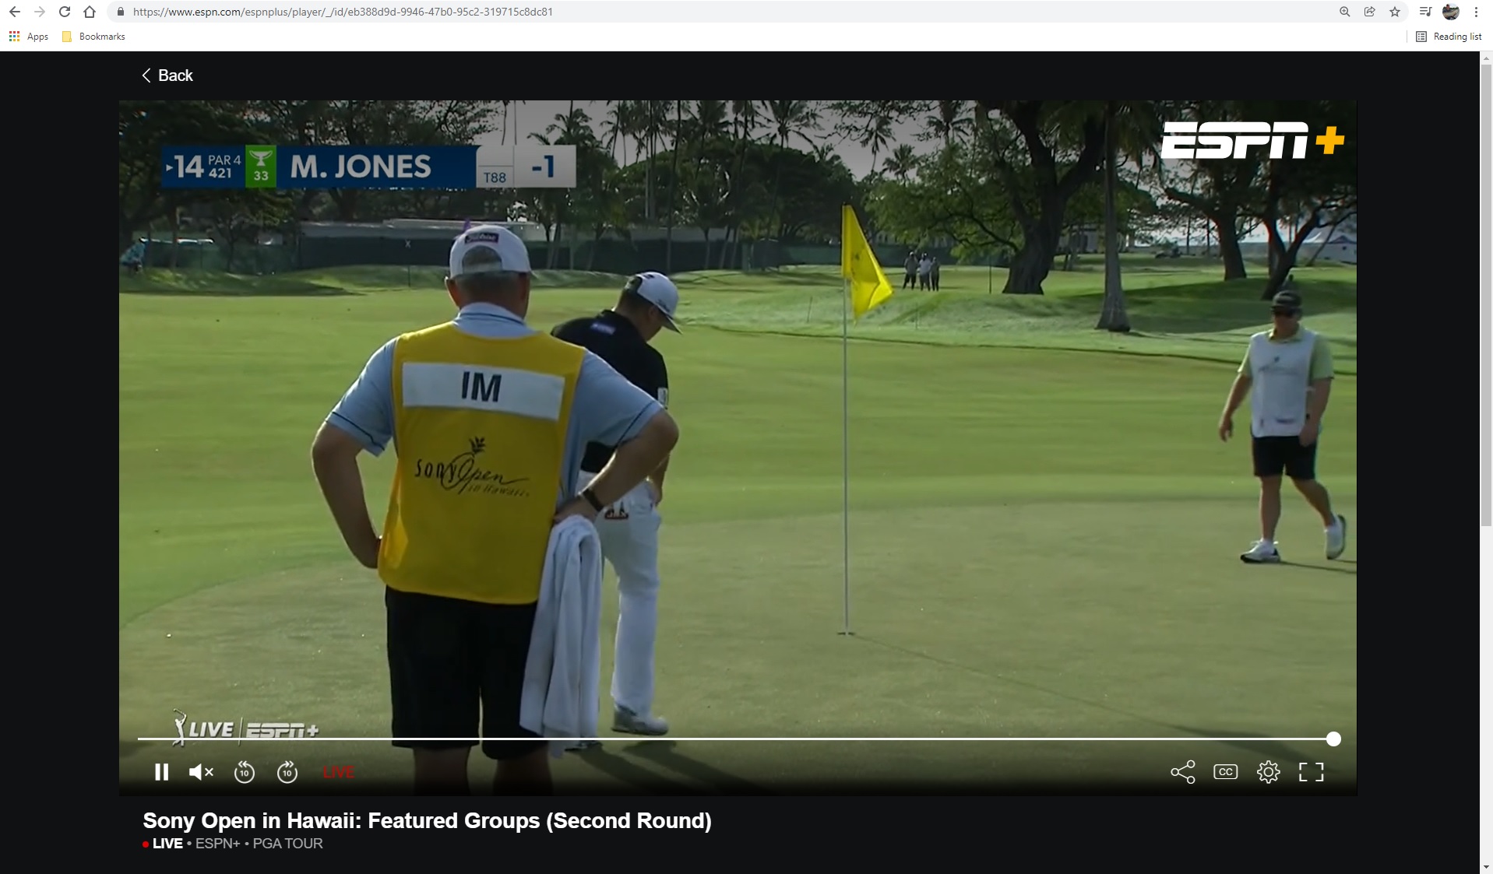Open the browser home page
This screenshot has height=874, width=1493.
[x=90, y=12]
